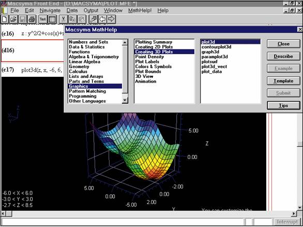303x227 pixels.
Task: Click the New document toolbar icon
Action: point(5,19)
